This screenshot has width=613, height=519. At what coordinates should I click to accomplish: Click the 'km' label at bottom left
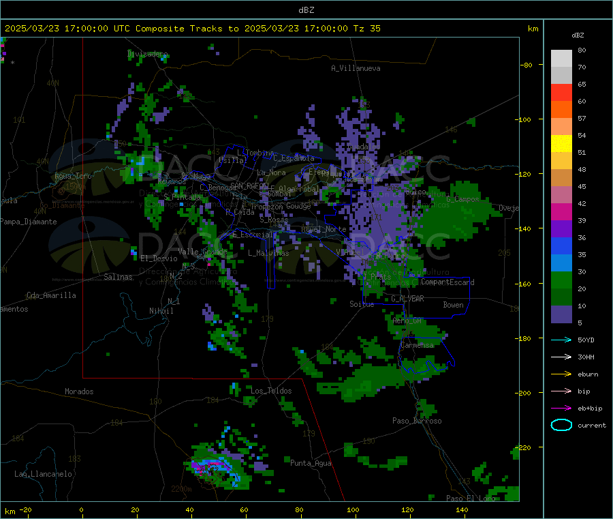(10, 511)
